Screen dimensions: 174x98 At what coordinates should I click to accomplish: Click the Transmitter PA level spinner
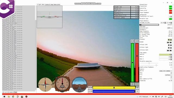point(170,17)
